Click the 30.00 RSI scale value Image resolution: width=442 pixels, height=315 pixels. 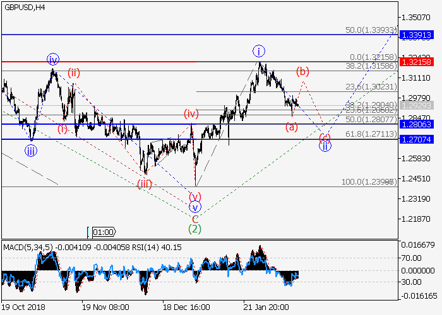[411, 282]
